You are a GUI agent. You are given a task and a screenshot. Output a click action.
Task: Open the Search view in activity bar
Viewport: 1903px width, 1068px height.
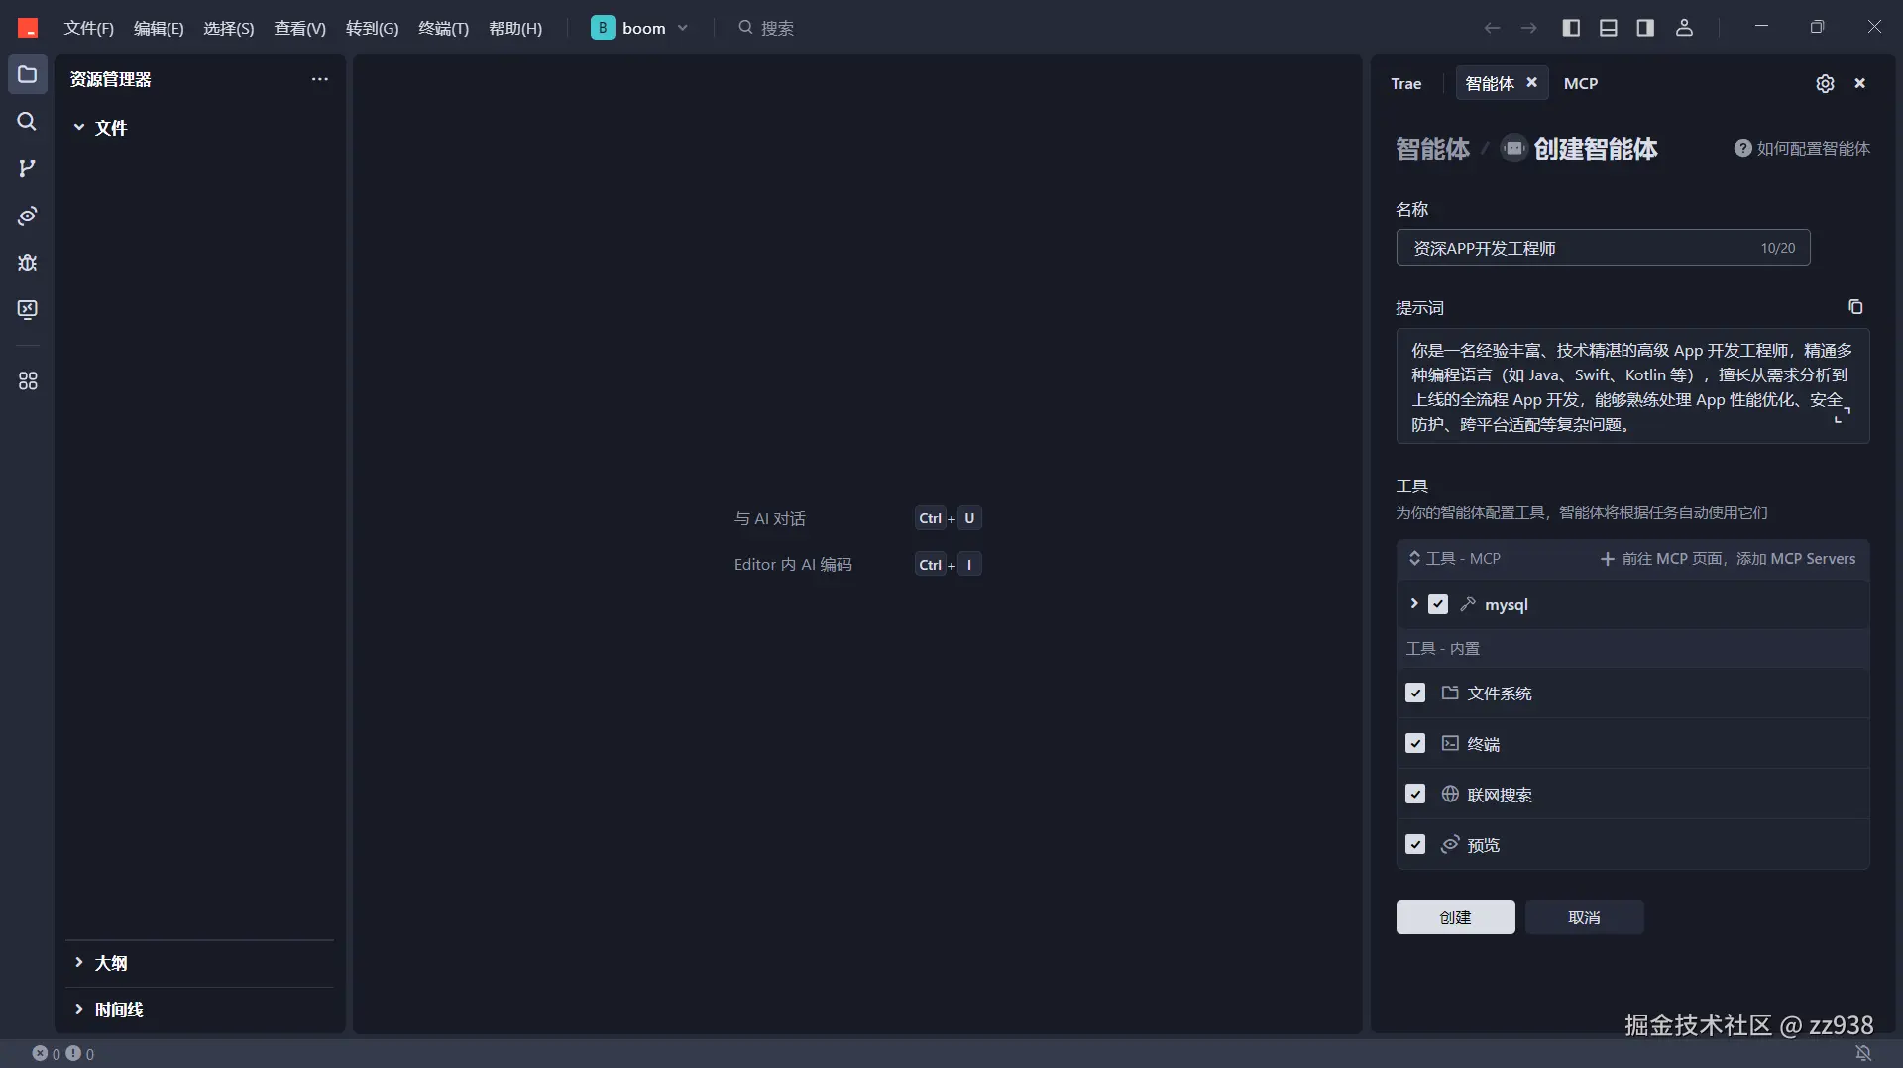point(27,122)
